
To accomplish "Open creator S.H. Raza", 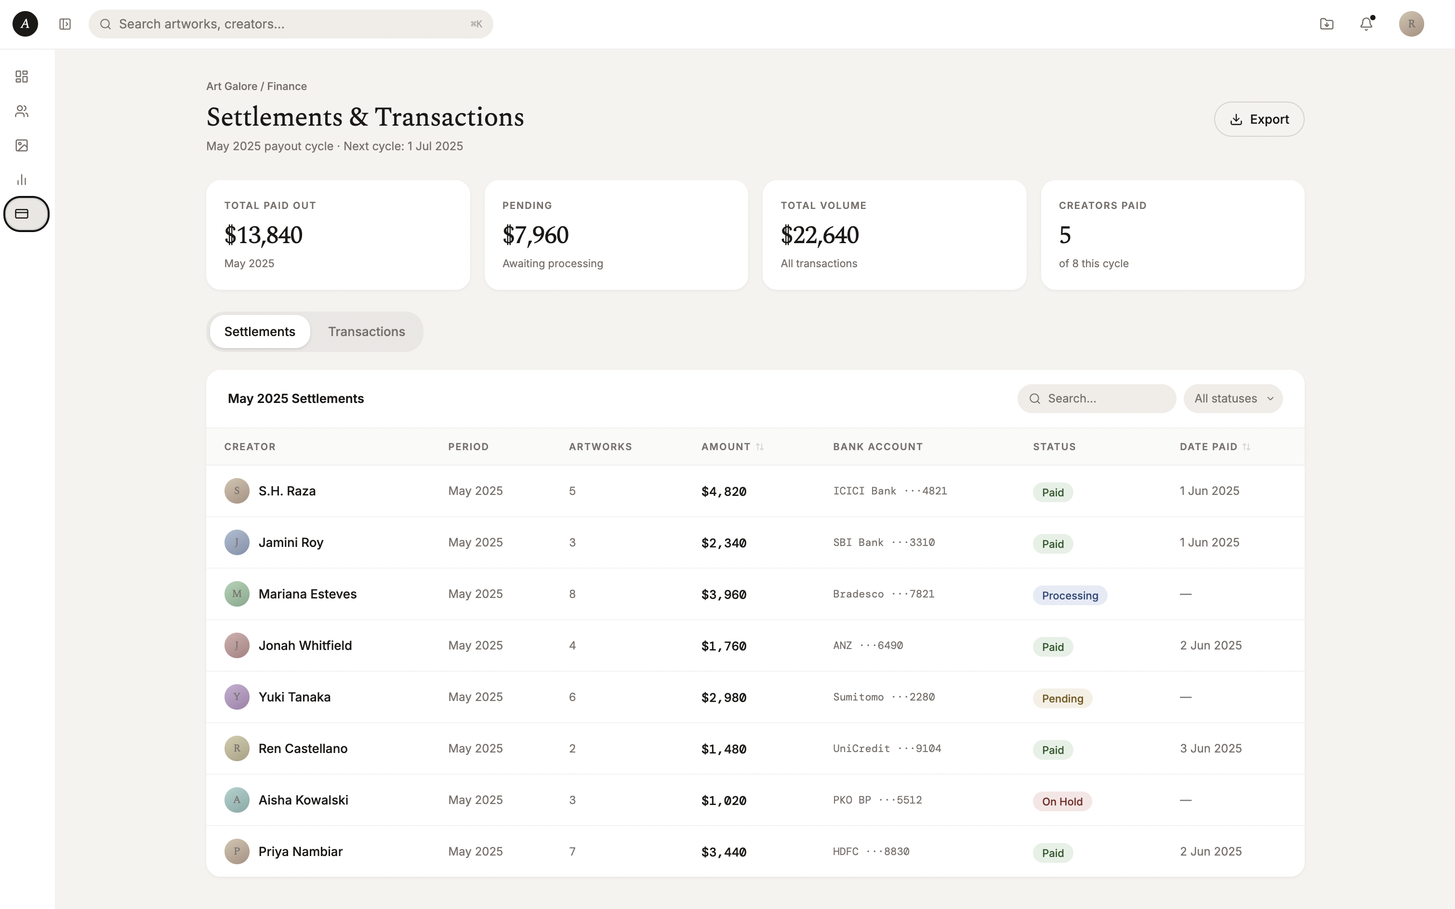I will (287, 491).
